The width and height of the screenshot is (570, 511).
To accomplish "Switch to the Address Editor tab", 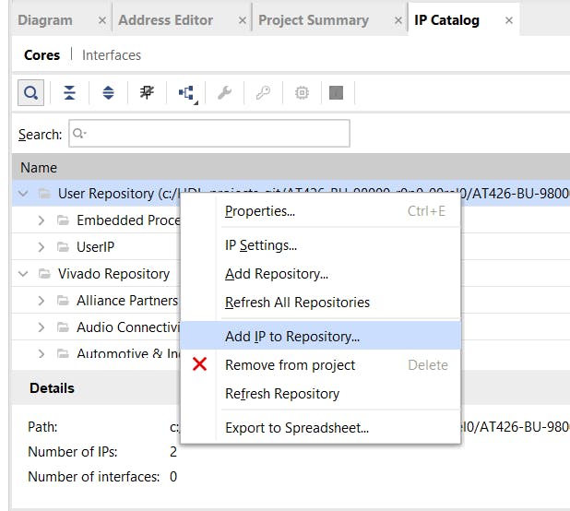I will [x=165, y=20].
